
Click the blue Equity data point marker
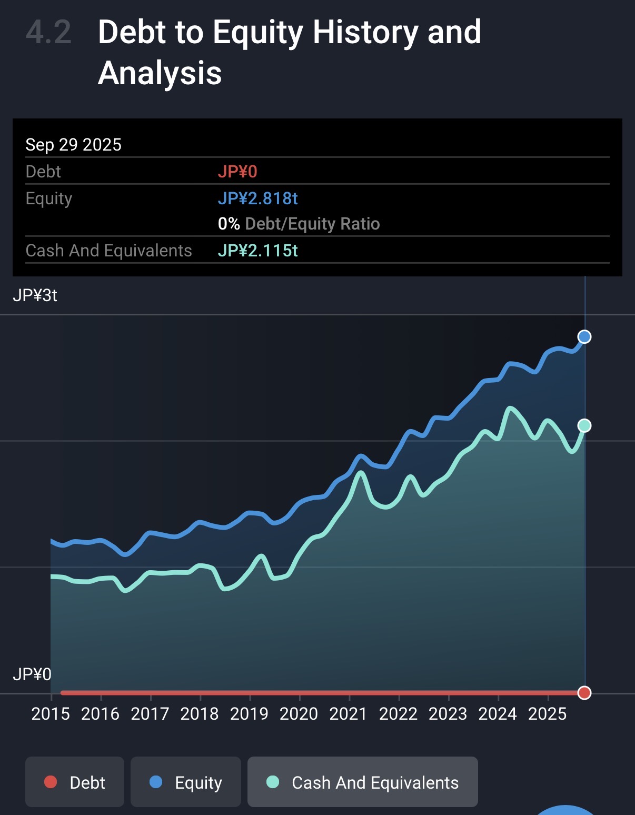[584, 336]
